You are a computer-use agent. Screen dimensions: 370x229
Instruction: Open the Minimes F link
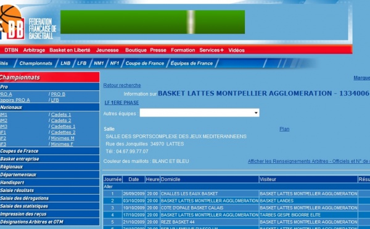click(x=62, y=144)
